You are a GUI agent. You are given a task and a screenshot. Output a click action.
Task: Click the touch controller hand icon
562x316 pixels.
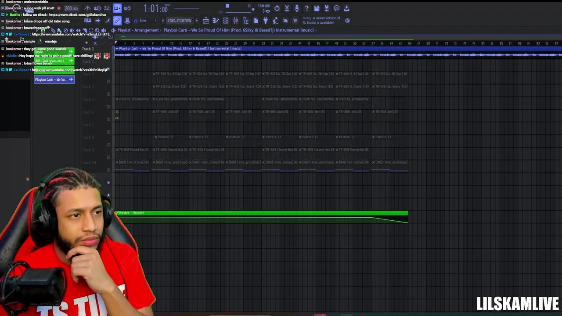pyautogui.click(x=285, y=21)
